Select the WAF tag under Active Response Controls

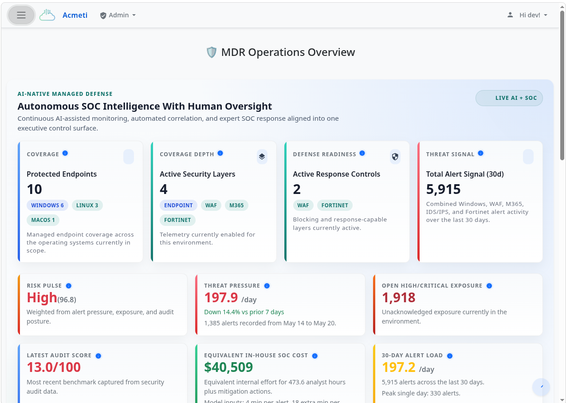pos(303,205)
